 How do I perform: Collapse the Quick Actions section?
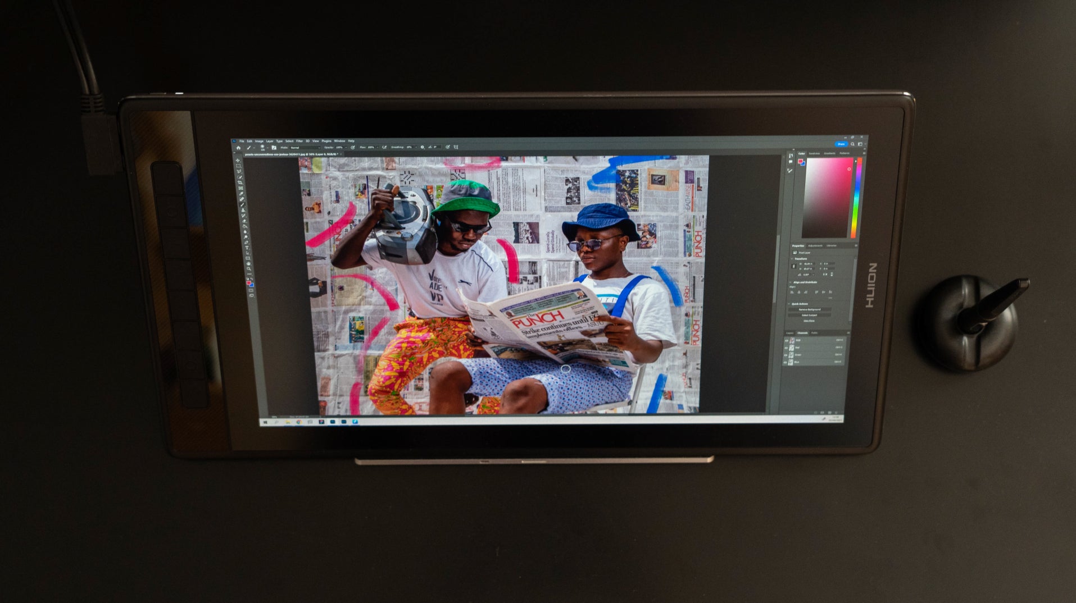coord(789,304)
